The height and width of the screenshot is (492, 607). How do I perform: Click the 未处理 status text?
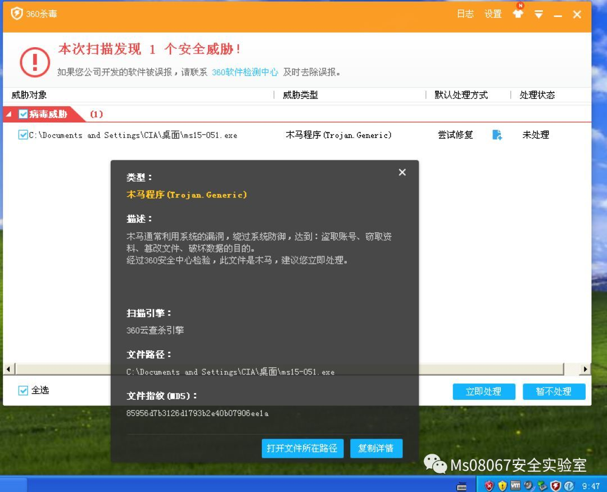[x=536, y=135]
